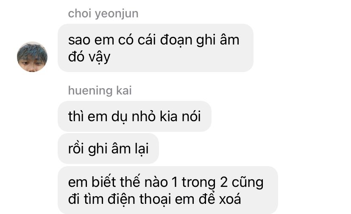Click the sender name huening kai
The image size is (351, 214).
pyautogui.click(x=100, y=91)
